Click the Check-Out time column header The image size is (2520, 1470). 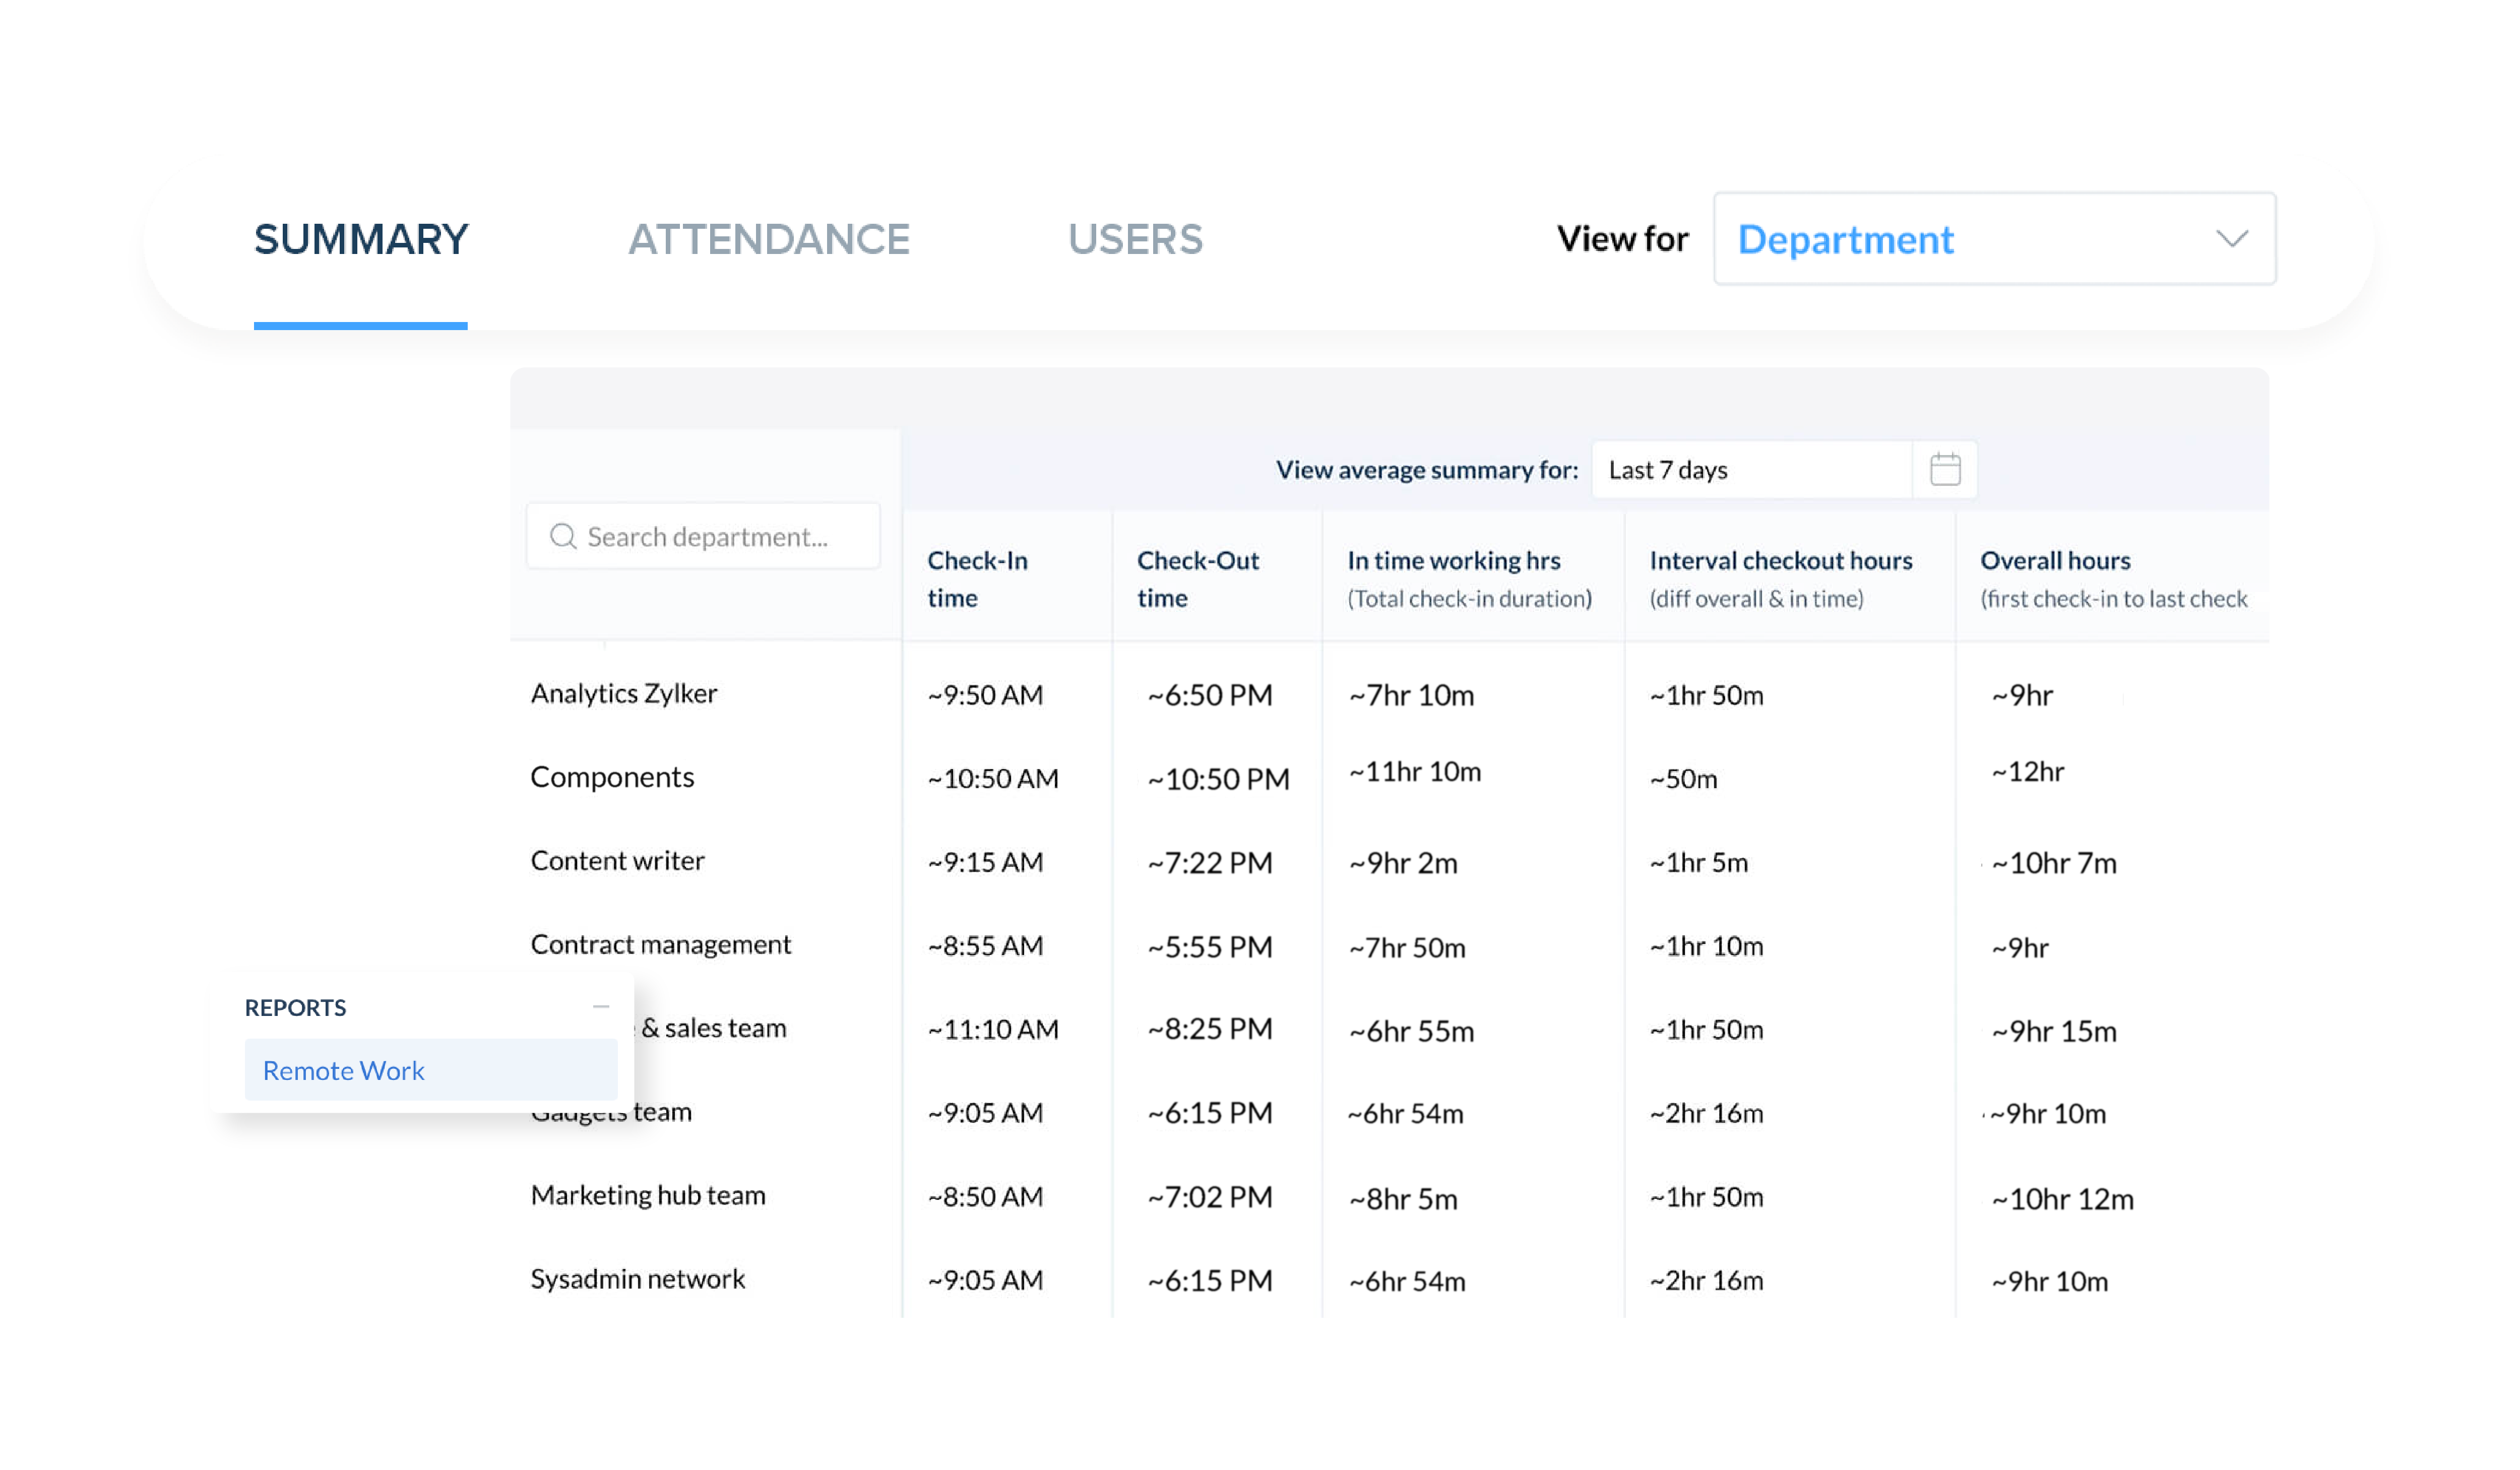(1197, 578)
